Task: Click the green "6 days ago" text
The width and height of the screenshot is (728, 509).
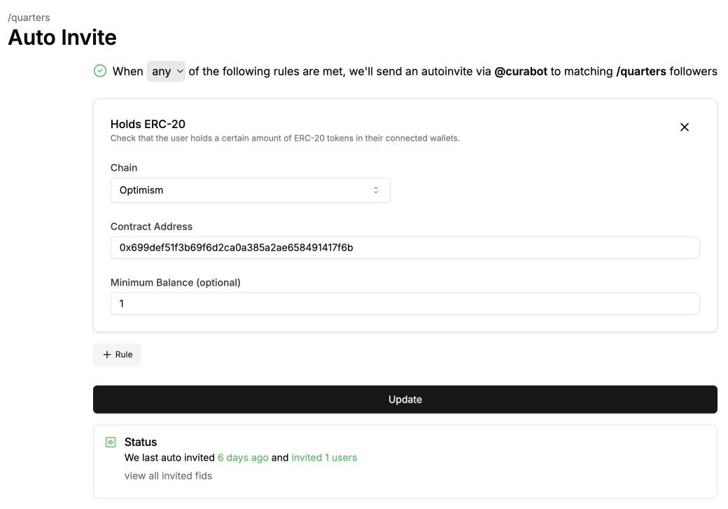Action: [x=243, y=458]
